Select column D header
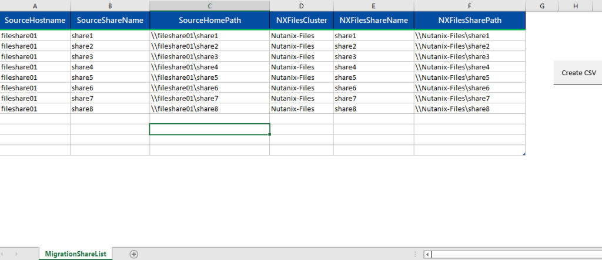Viewport: 602px width, 260px height. point(302,6)
